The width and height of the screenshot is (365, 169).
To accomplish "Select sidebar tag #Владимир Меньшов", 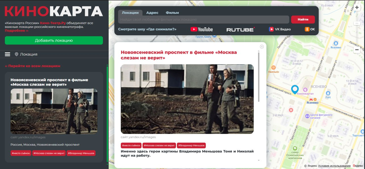I will pos(81,153).
